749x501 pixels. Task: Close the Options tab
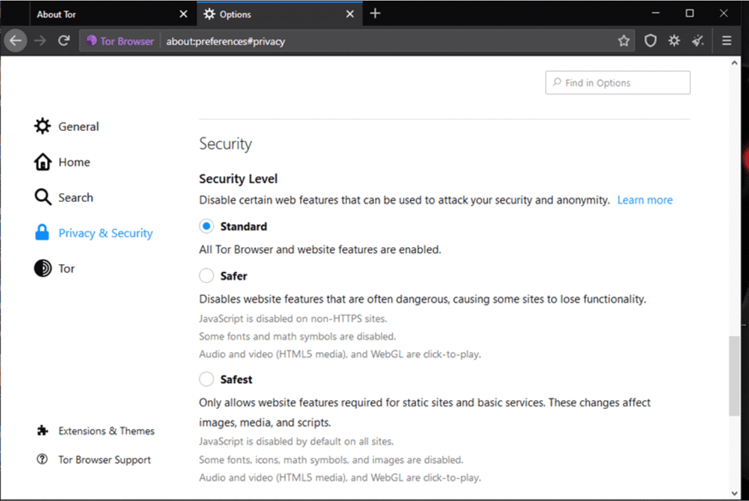350,14
